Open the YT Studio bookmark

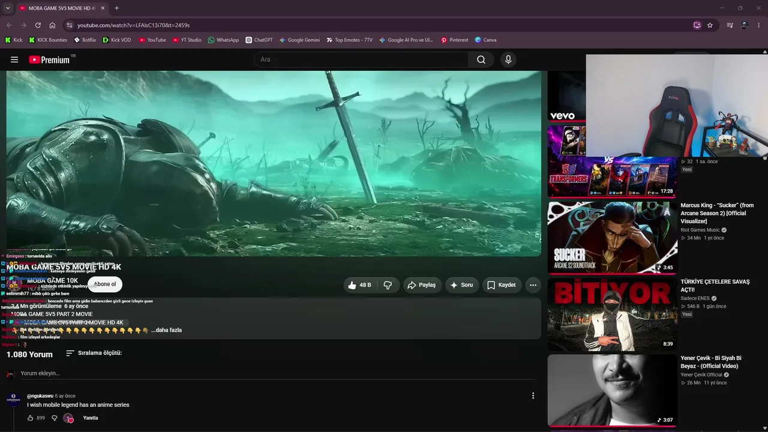(x=187, y=40)
